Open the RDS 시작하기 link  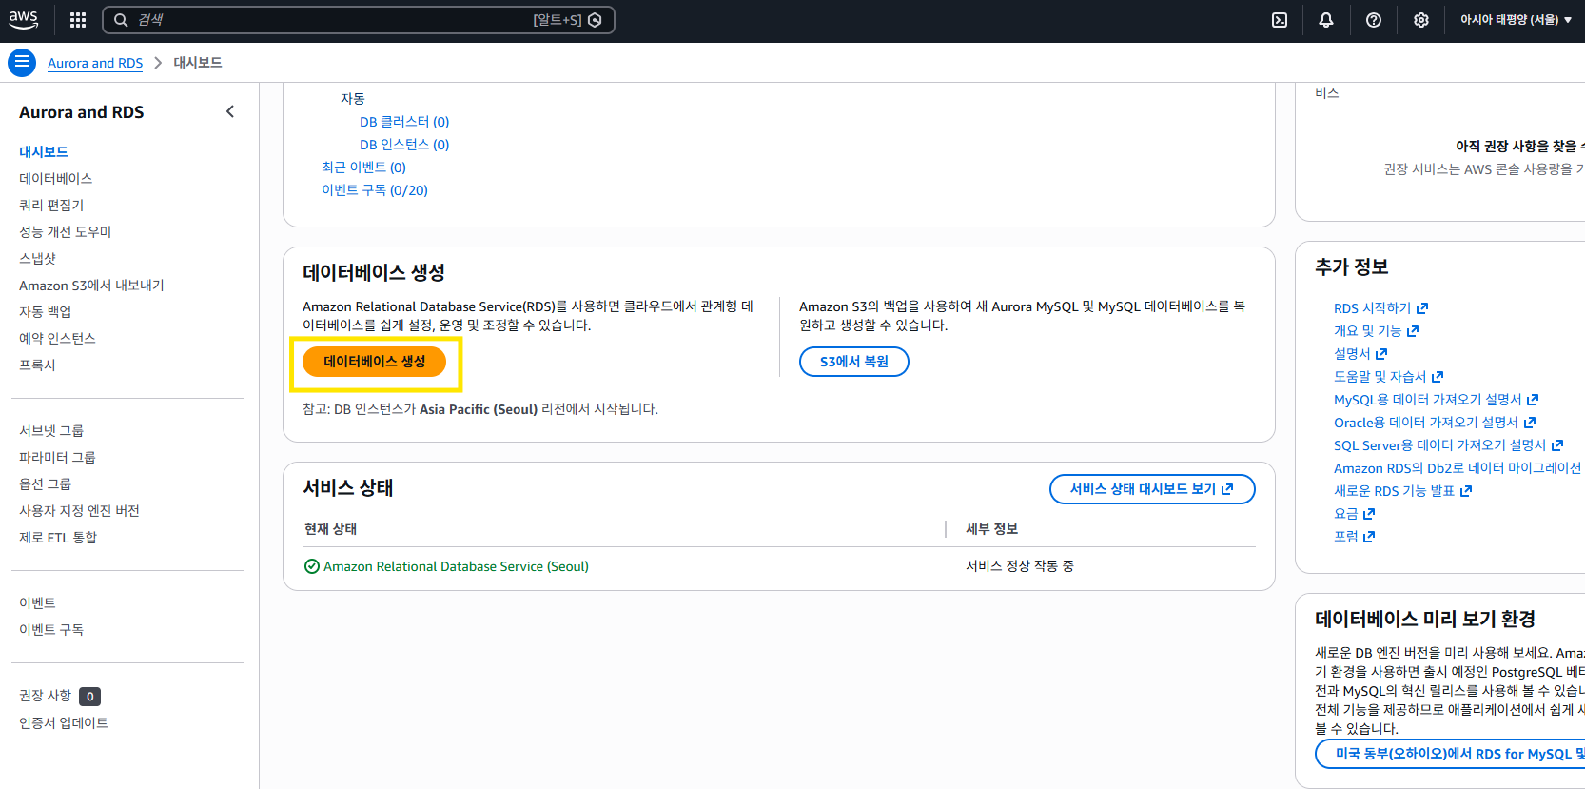point(1380,308)
